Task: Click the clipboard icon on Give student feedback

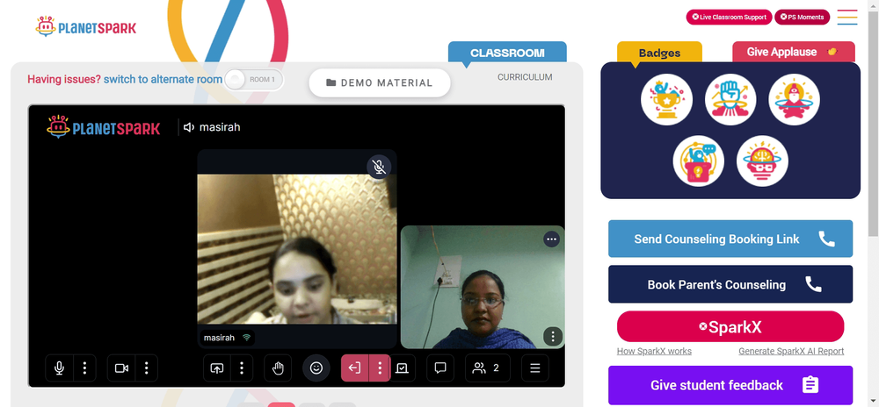Action: pyautogui.click(x=810, y=385)
